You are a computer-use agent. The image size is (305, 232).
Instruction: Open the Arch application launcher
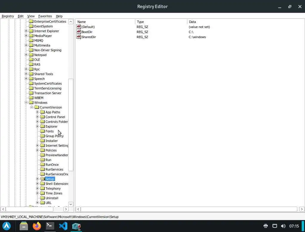tap(7, 226)
